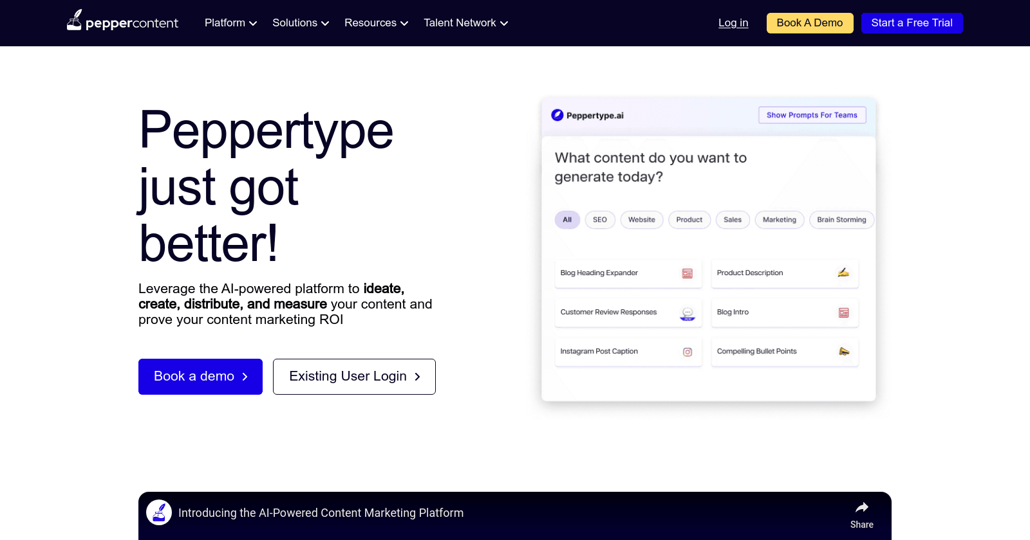Click Show Prompts For Teams button
This screenshot has height=540, width=1030.
click(812, 115)
